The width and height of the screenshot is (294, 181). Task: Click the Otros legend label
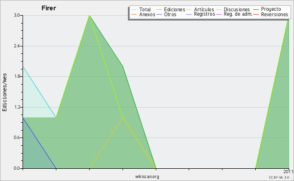[170, 14]
